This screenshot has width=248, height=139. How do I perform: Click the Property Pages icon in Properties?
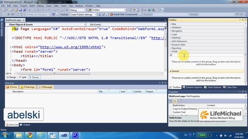(x=180, y=101)
